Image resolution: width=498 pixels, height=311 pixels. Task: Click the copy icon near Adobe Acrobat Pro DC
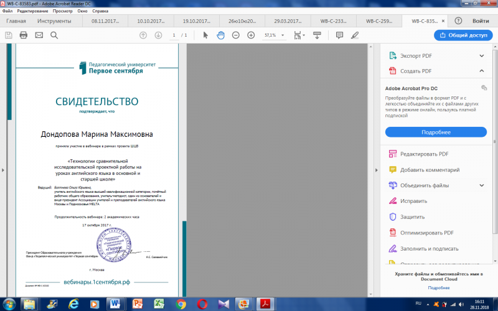pyautogui.click(x=484, y=88)
